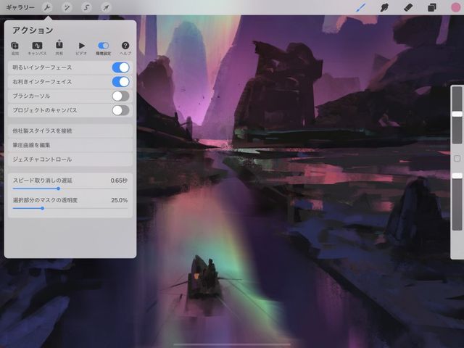Viewport: 464px width, 348px height.
Task: Switch to the ヘルプ tab
Action: 125,49
